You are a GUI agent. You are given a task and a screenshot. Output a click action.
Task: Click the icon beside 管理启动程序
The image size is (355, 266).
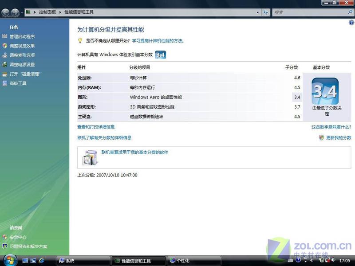tap(5, 36)
